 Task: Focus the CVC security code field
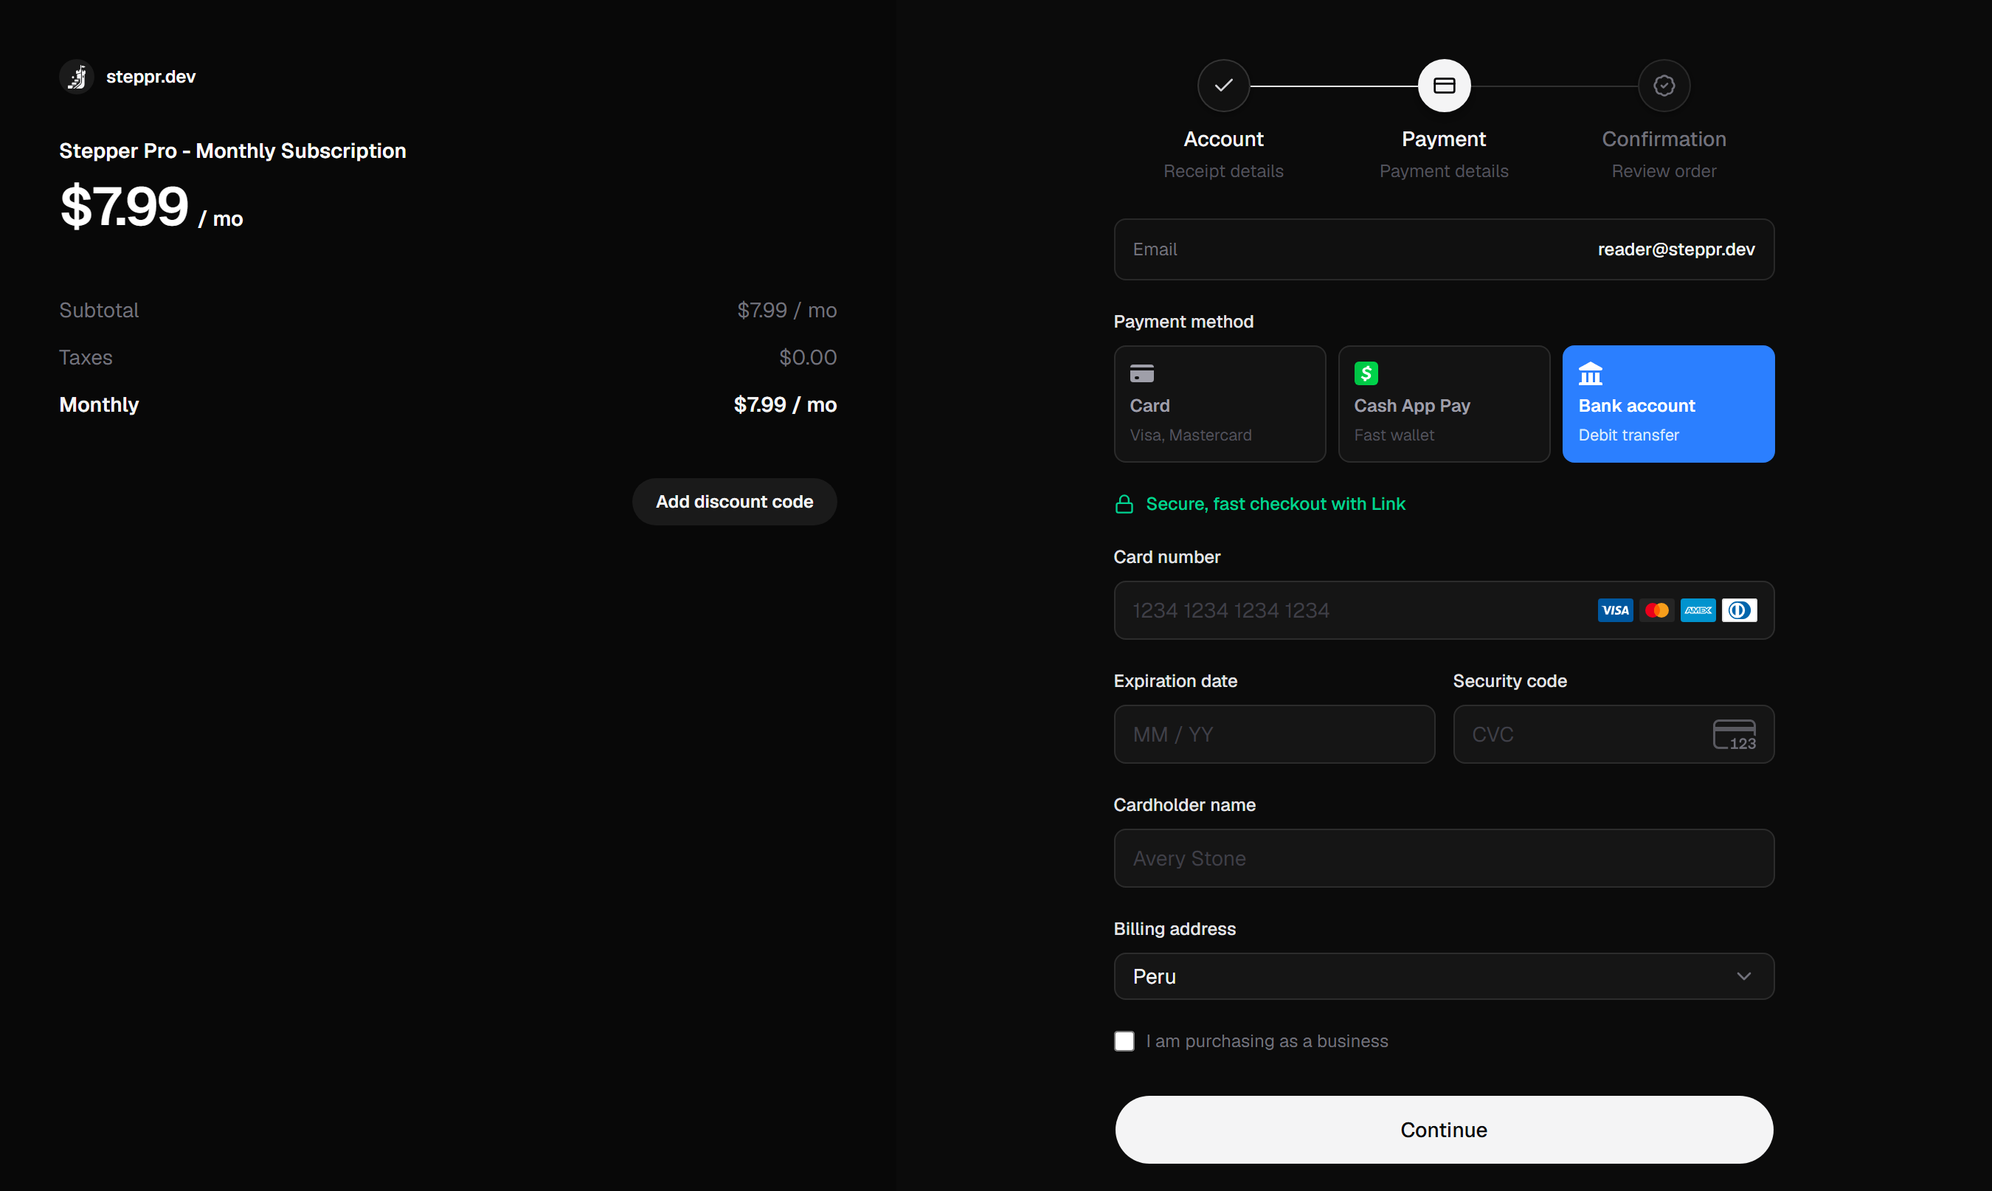click(1614, 734)
